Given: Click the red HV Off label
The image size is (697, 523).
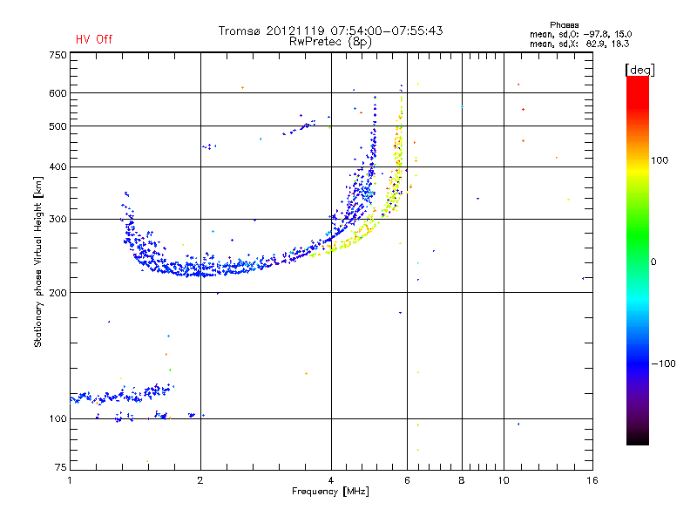Looking at the screenshot, I should (94, 39).
